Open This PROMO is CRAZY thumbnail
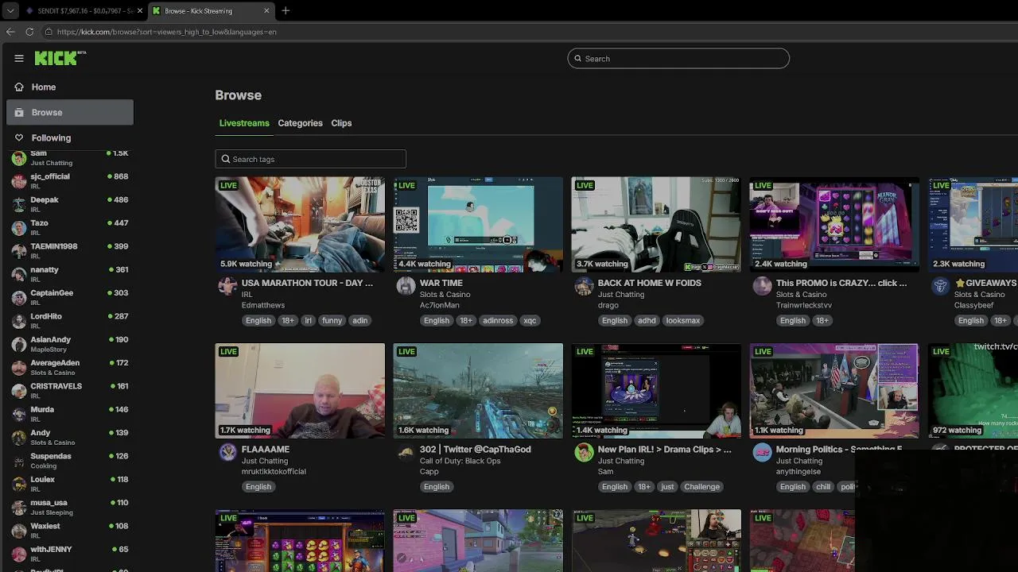1018x572 pixels. (834, 224)
